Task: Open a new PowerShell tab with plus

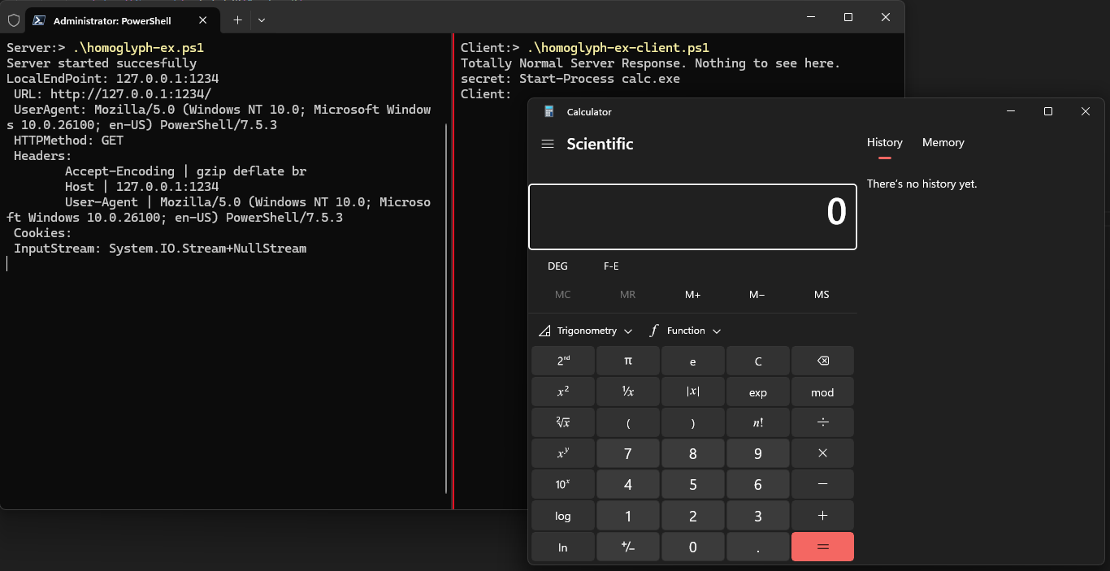Action: coord(237,19)
